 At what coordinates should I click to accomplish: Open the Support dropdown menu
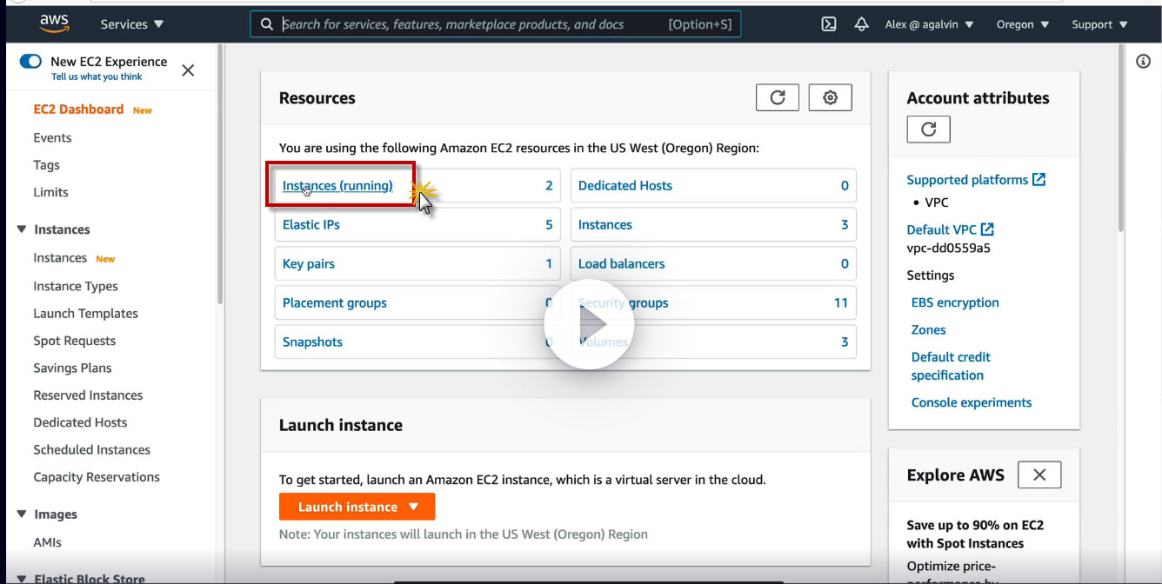tap(1100, 24)
